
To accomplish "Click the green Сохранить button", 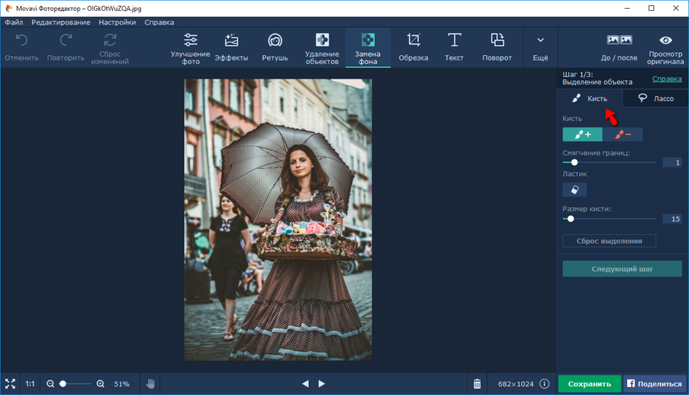I will tap(589, 384).
